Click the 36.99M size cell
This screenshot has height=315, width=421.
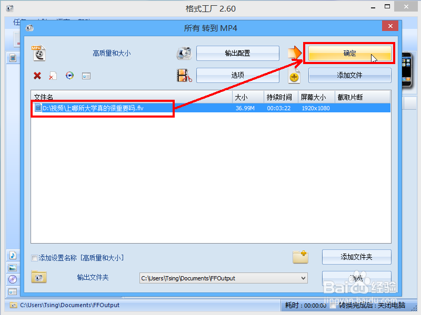coord(245,108)
